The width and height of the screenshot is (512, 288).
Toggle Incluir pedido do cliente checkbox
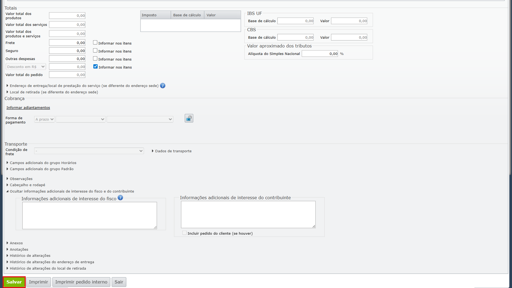tap(184, 233)
